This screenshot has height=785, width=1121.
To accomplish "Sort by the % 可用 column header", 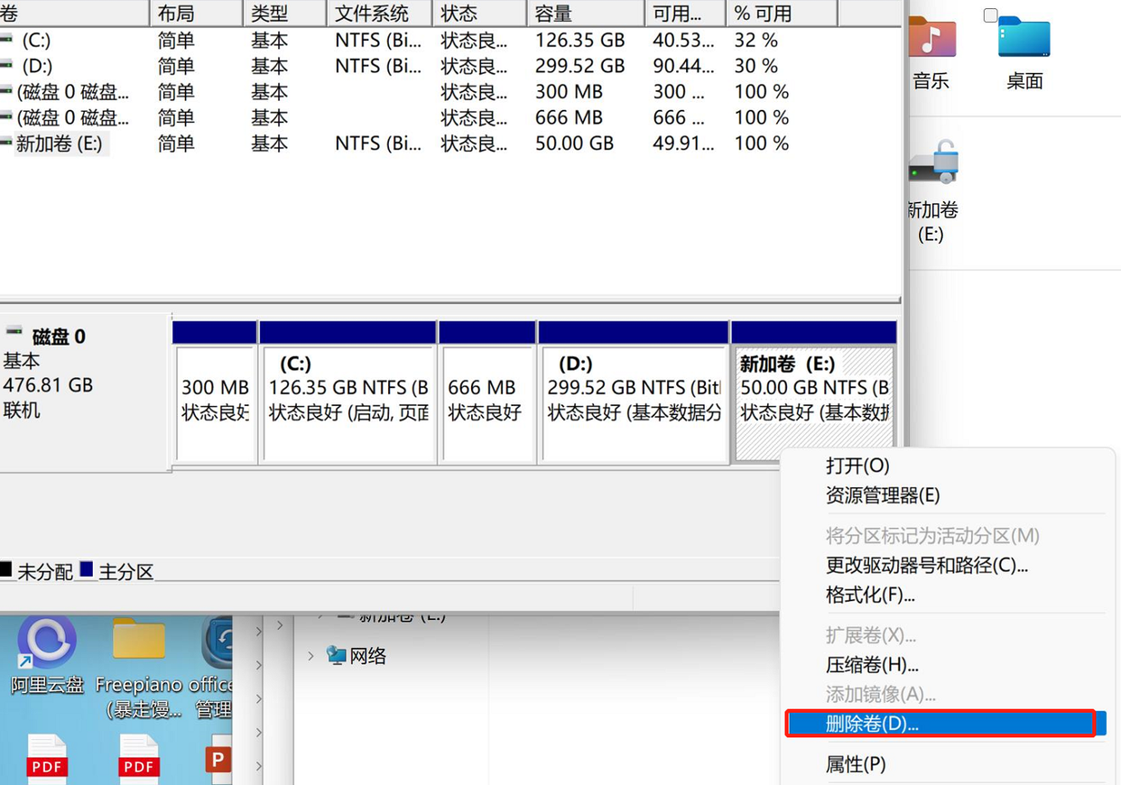I will (x=782, y=14).
